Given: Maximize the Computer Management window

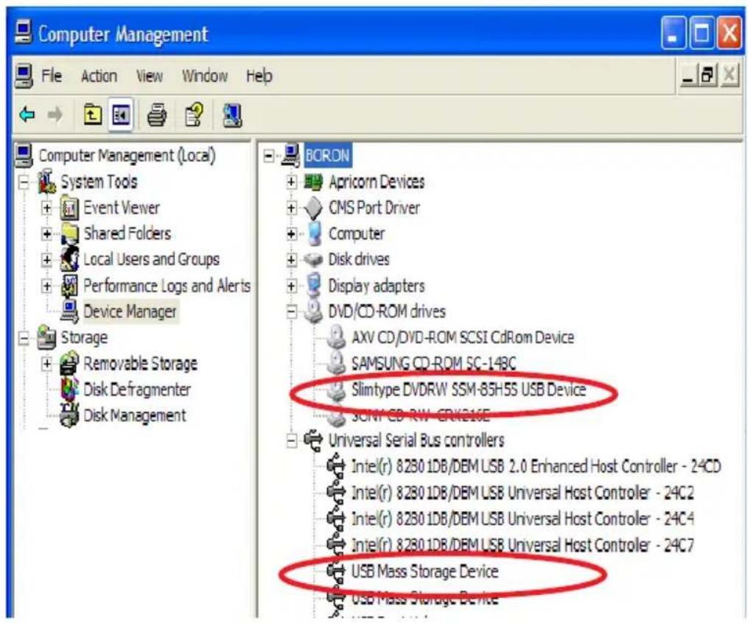Looking at the screenshot, I should pos(702,33).
